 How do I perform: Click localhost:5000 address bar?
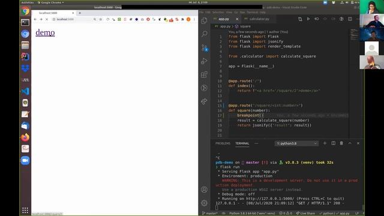(x=73, y=19)
